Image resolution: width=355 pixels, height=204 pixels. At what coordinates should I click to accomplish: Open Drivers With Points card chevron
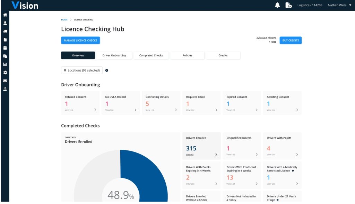(x=297, y=155)
